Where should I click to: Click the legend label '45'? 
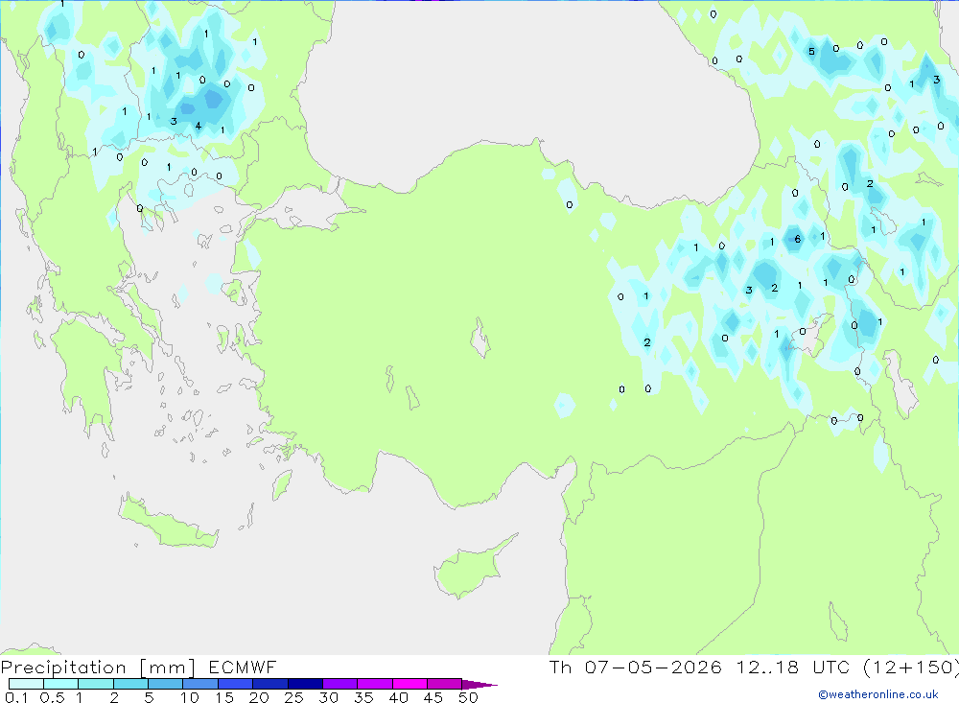(433, 697)
